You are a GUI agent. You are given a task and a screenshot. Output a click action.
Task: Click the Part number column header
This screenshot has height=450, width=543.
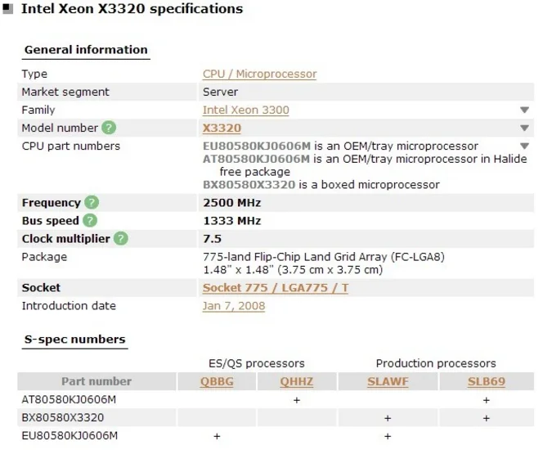[96, 381]
